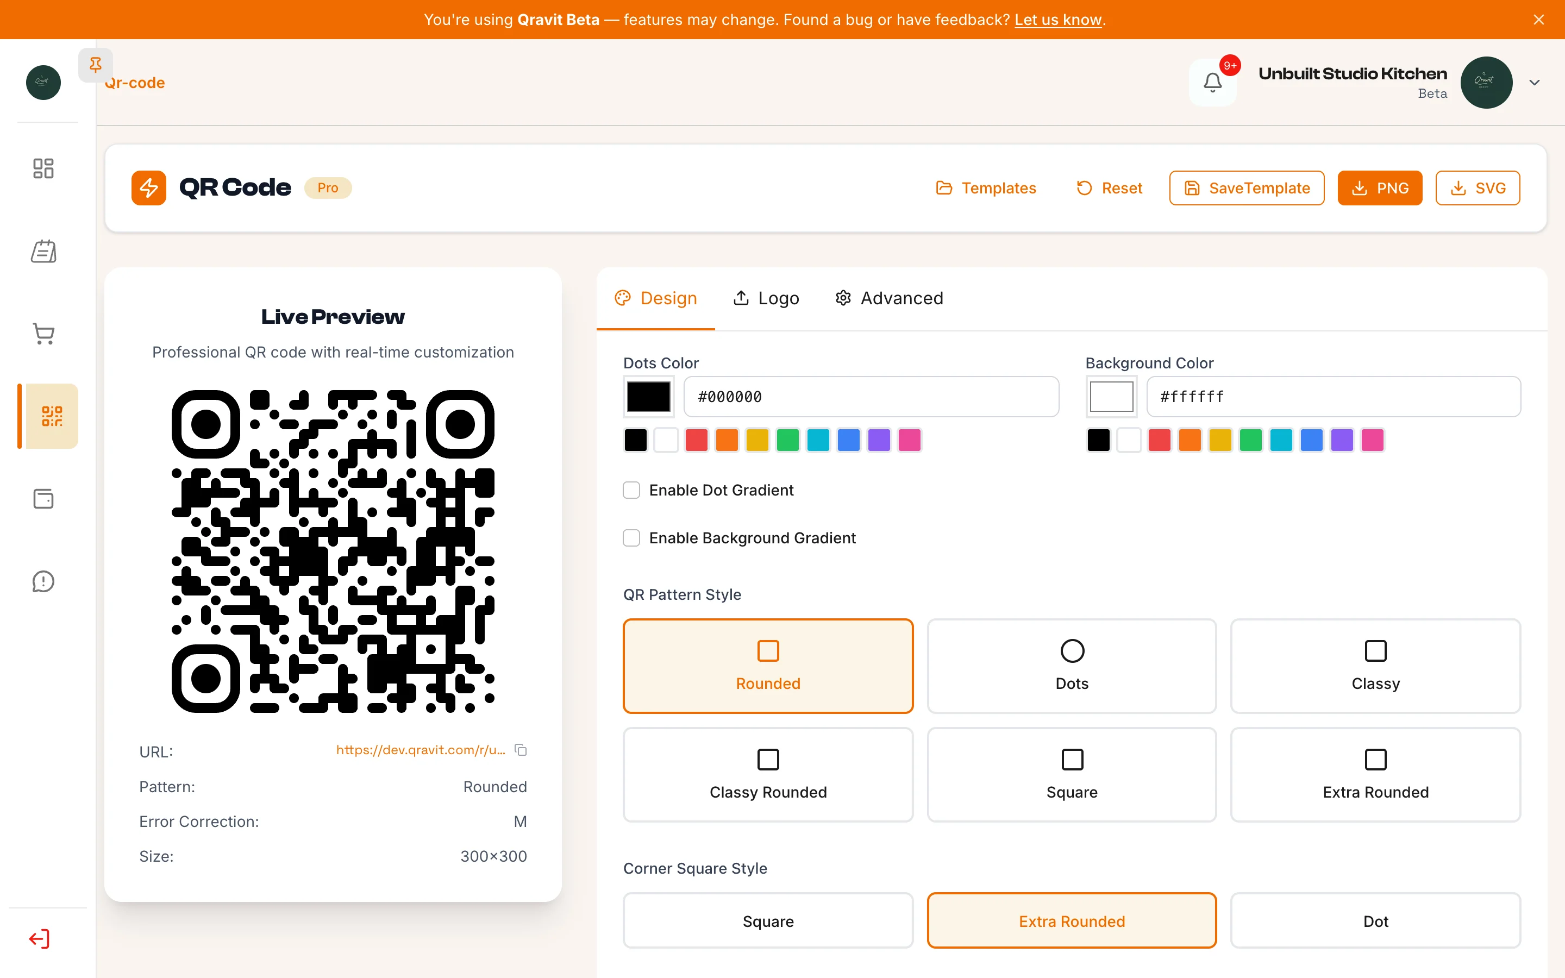1565x978 pixels.
Task: Select Dot corner square style
Action: 1375,921
